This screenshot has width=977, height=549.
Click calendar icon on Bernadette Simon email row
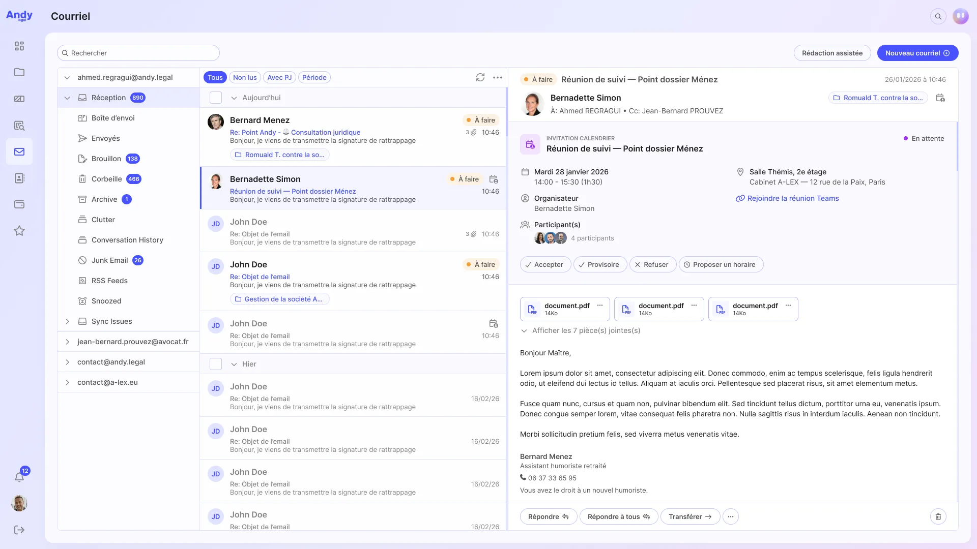click(494, 179)
